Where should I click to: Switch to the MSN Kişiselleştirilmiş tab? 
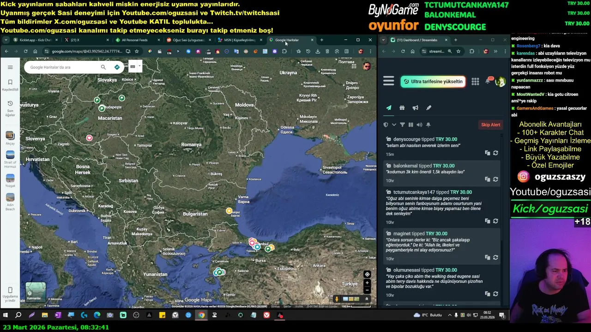coord(240,40)
